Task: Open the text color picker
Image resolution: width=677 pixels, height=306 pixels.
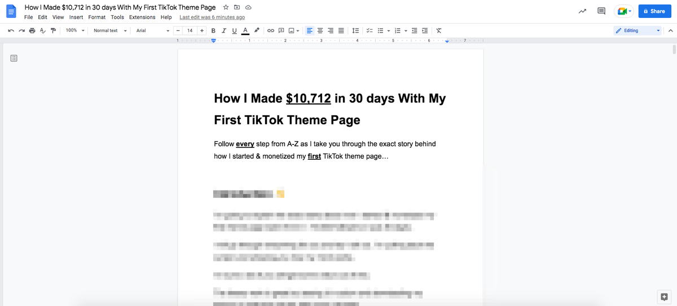Action: [x=245, y=30]
